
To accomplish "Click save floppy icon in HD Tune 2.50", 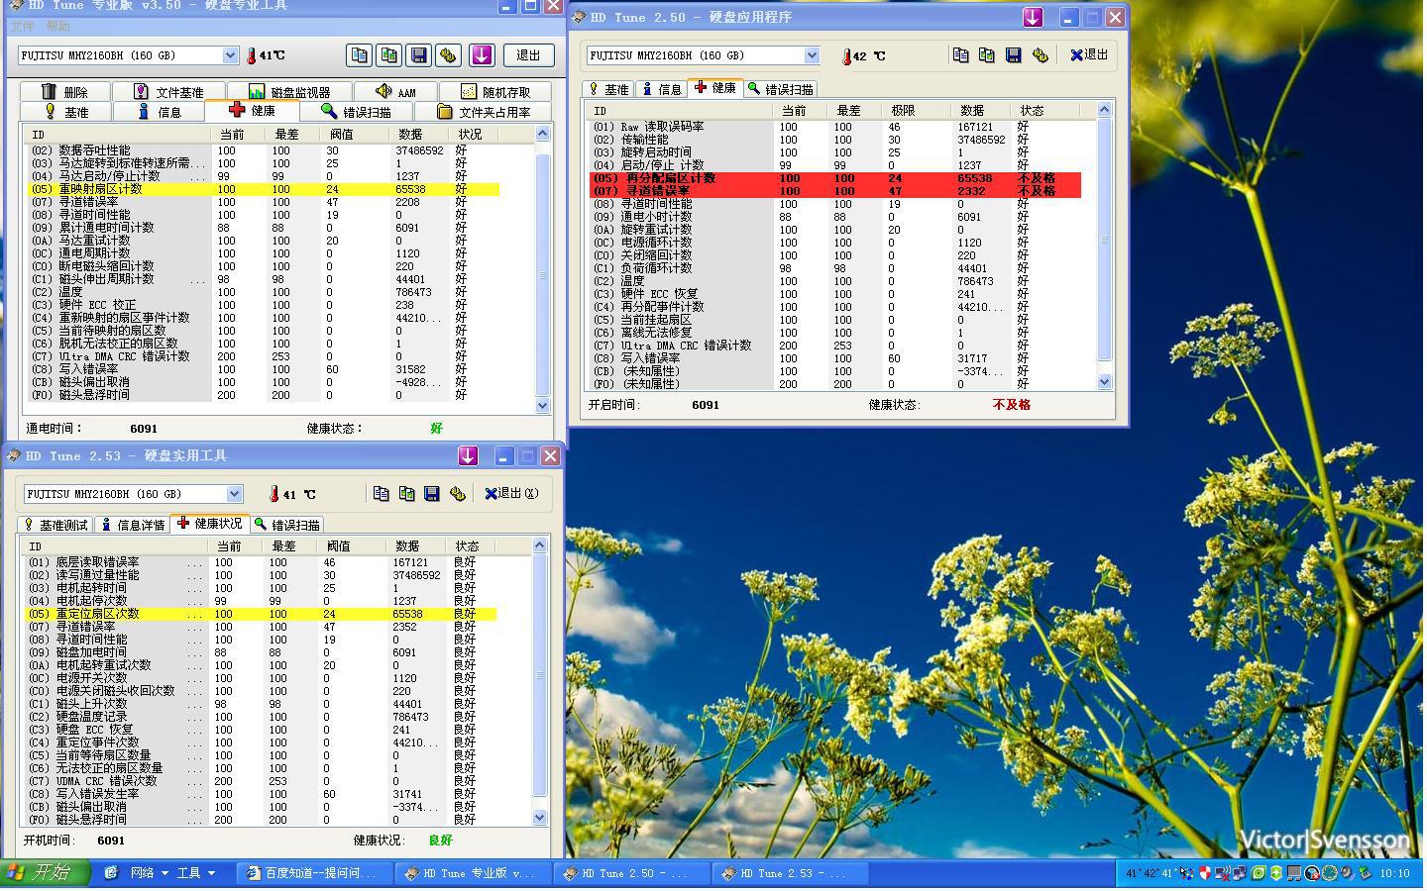I will (1013, 55).
